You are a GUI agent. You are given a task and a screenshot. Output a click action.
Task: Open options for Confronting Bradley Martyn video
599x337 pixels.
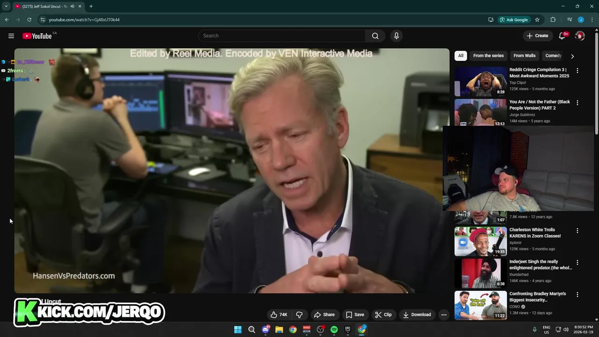[577, 295]
